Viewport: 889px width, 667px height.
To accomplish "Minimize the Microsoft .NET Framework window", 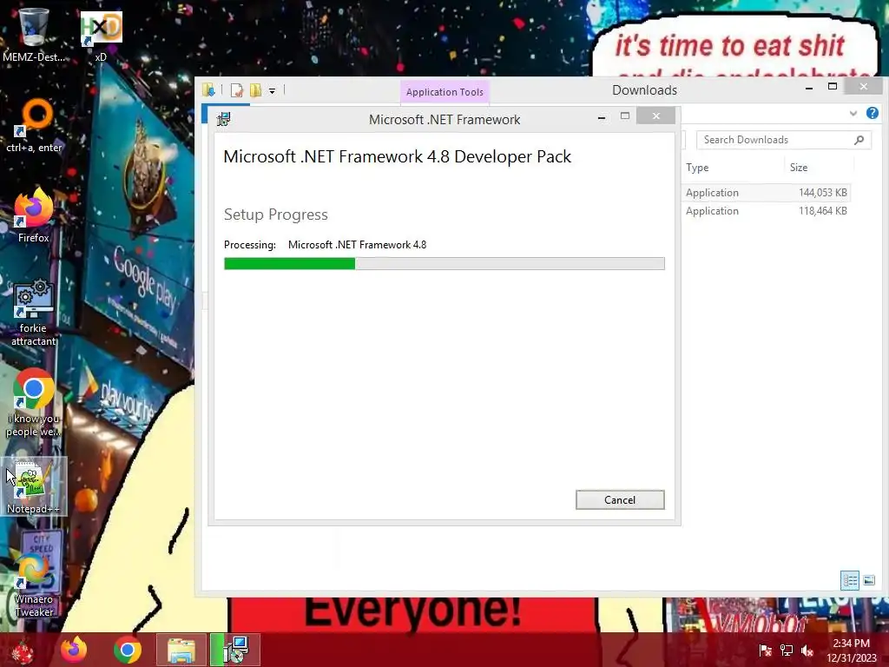I will tap(602, 117).
